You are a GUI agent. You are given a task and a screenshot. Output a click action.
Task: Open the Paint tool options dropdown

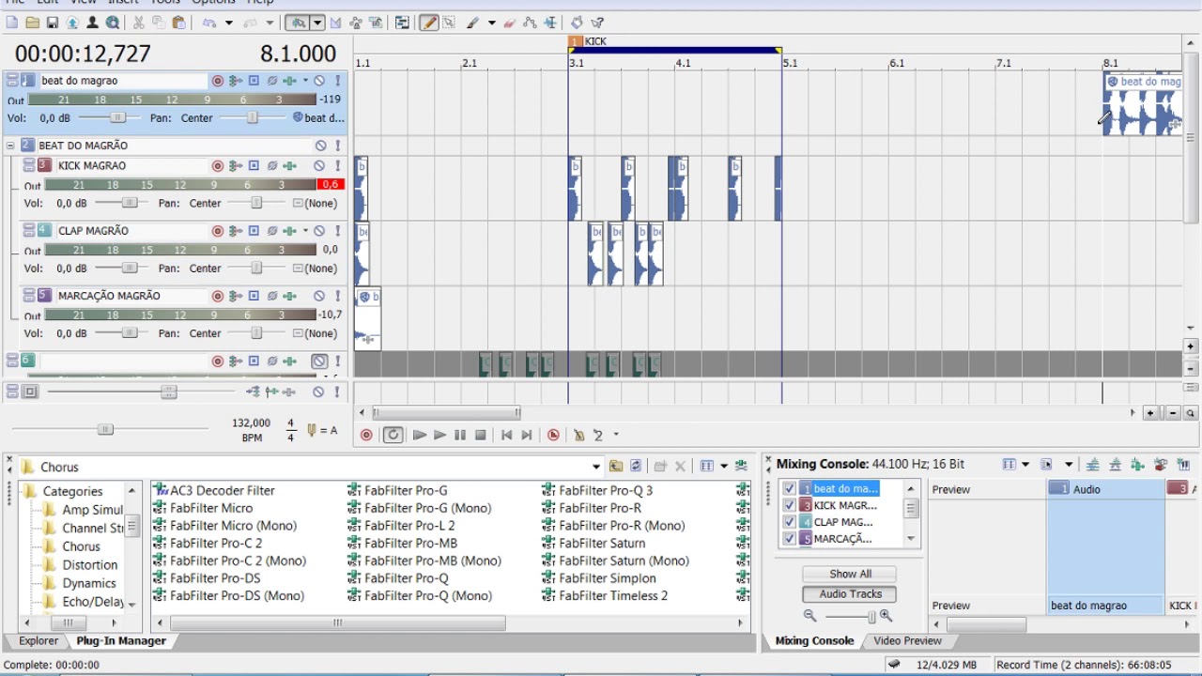491,23
